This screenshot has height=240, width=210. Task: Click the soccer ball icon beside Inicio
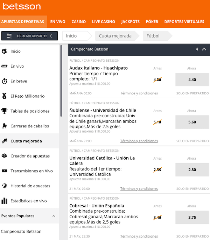pos(5,51)
